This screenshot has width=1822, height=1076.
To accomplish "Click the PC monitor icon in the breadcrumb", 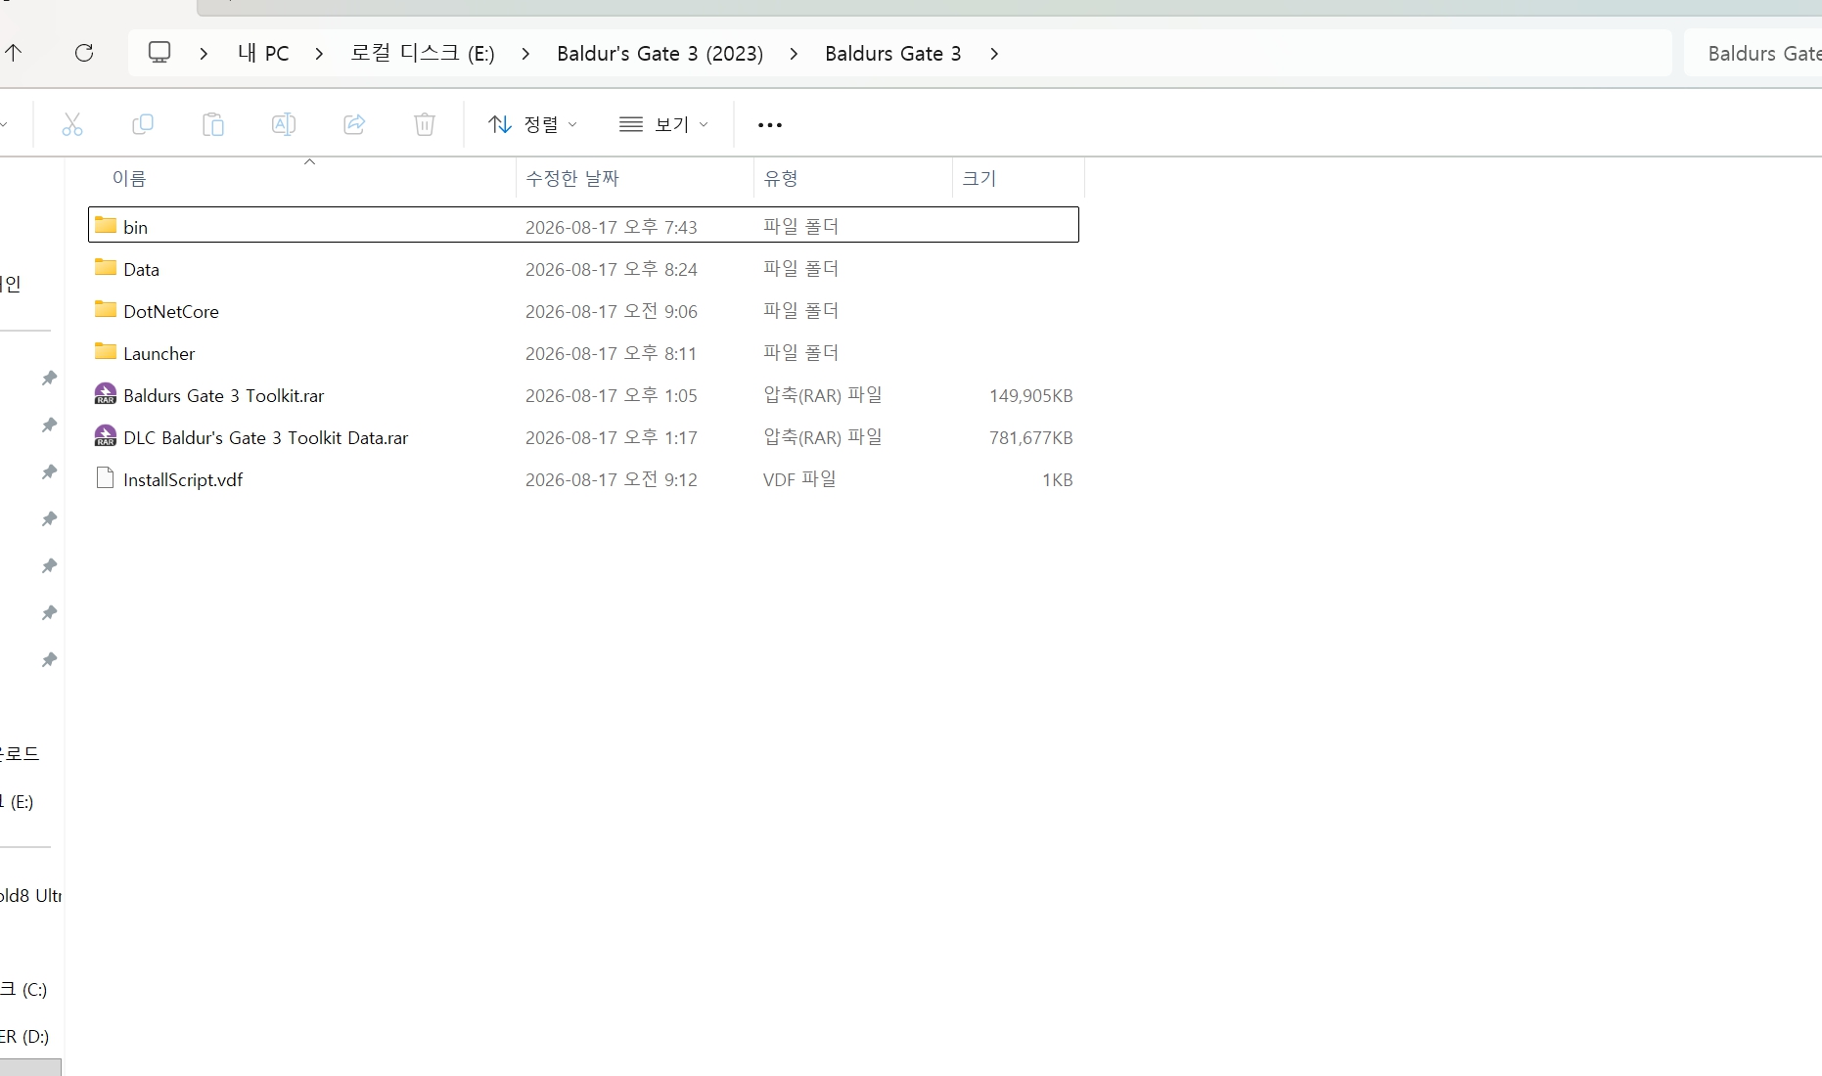I will pos(159,53).
